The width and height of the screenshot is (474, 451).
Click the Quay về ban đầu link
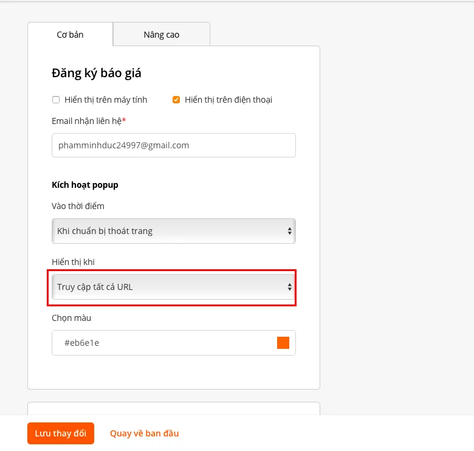144,433
